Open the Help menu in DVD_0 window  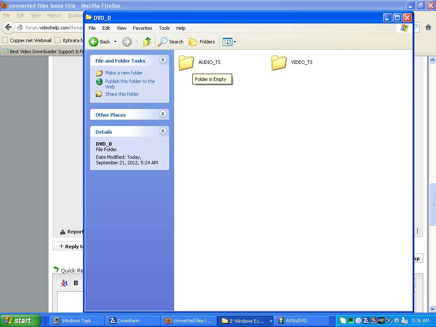point(181,28)
